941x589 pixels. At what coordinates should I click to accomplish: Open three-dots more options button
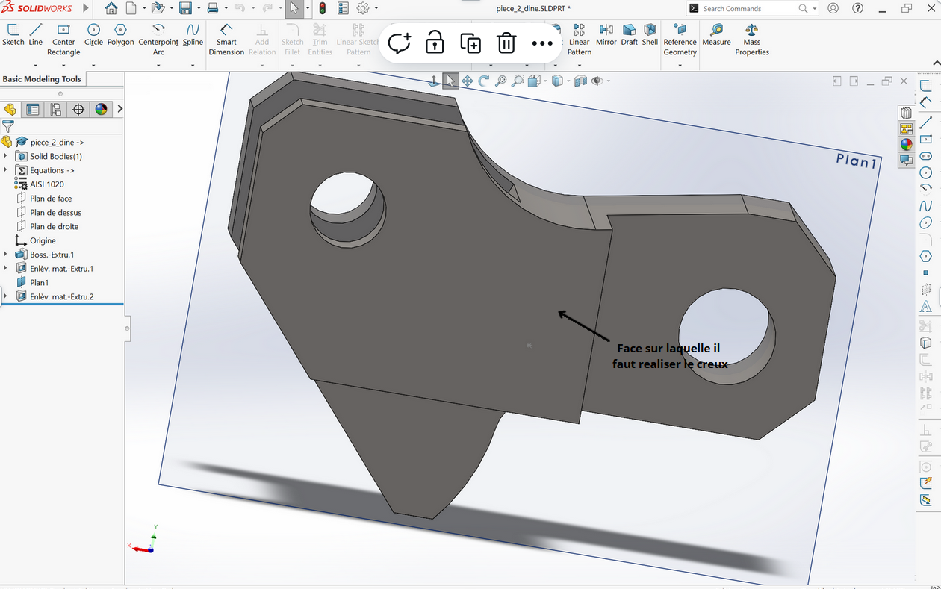(542, 43)
